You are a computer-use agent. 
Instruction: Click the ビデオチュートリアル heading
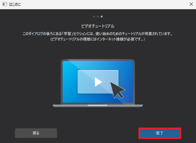(98, 26)
